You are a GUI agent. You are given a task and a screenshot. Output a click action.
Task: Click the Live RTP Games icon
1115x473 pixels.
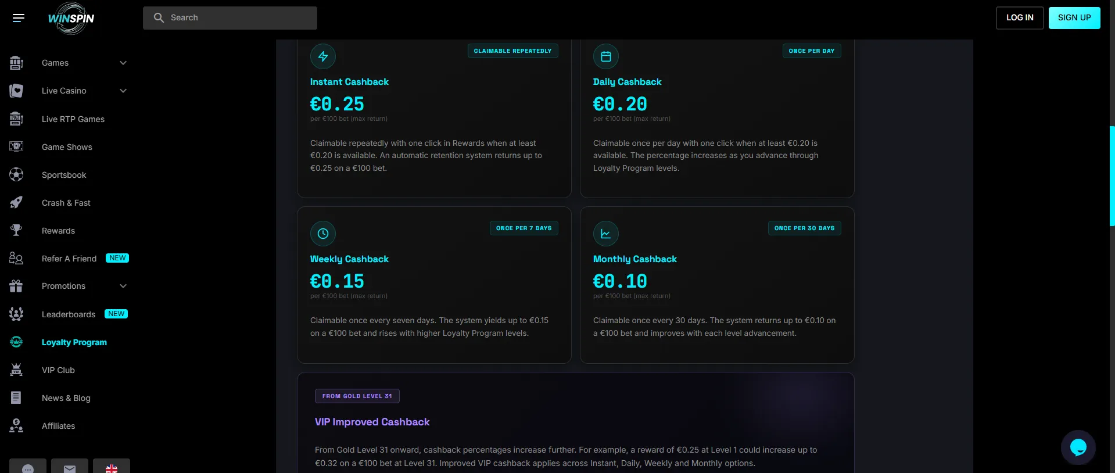pos(16,119)
